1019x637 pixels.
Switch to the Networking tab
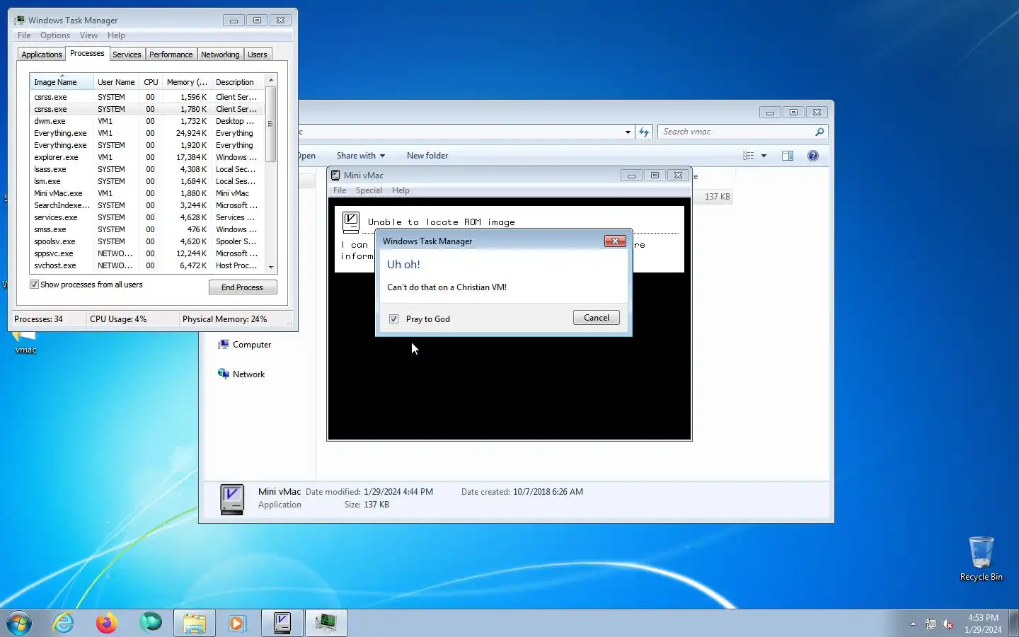pyautogui.click(x=220, y=54)
